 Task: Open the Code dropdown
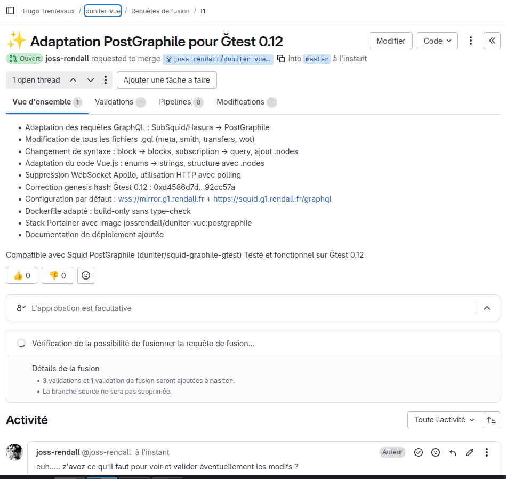click(x=437, y=41)
